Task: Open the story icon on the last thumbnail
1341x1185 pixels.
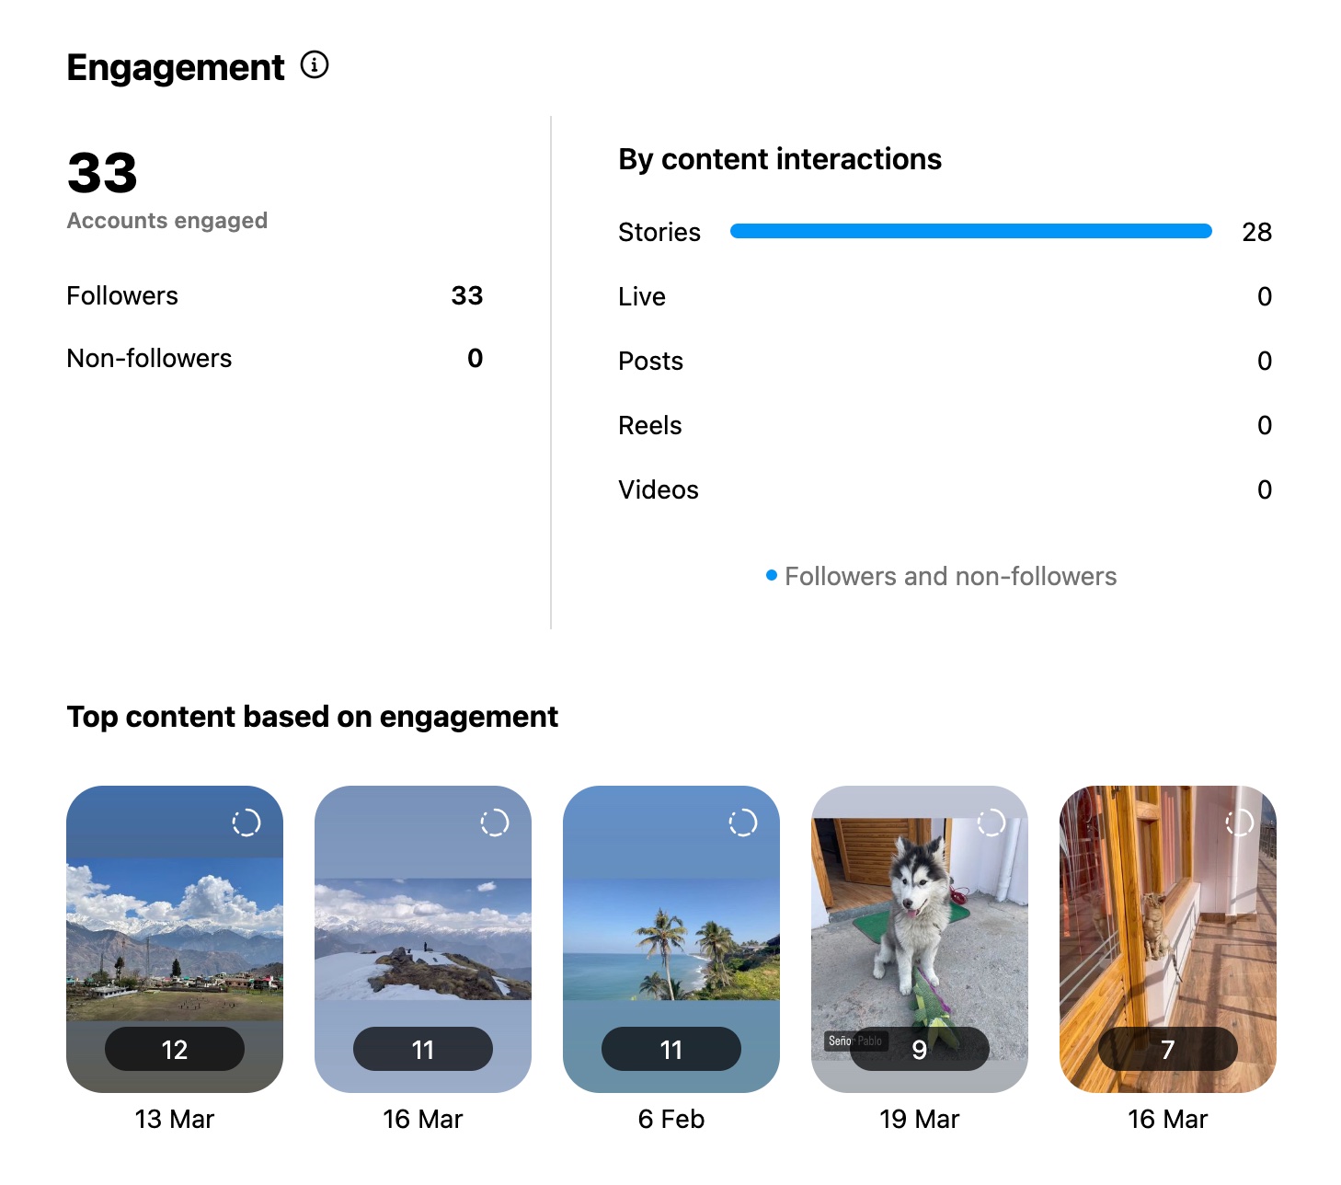Action: [1240, 822]
